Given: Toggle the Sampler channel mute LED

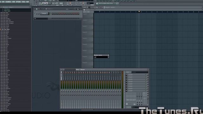Looking at the screenshot, I should (x=35, y=13).
